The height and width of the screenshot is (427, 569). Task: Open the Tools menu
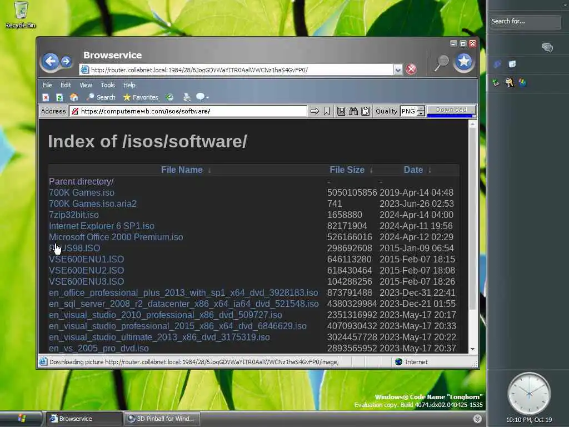[108, 85]
